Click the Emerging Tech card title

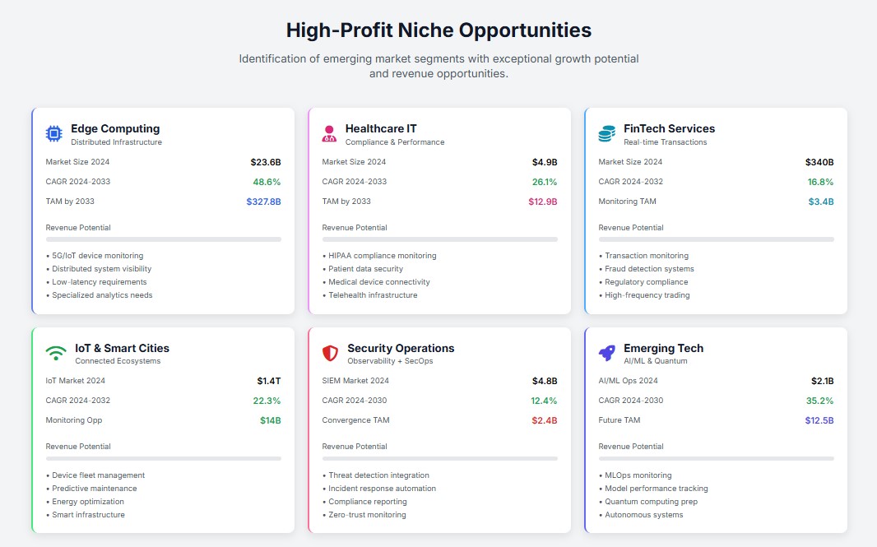(x=663, y=348)
